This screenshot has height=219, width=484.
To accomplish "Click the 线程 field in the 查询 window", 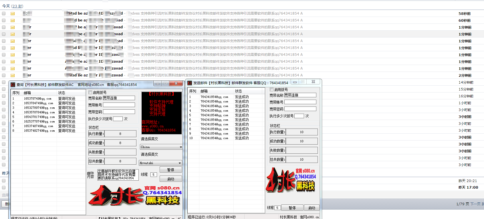I will (x=154, y=175).
